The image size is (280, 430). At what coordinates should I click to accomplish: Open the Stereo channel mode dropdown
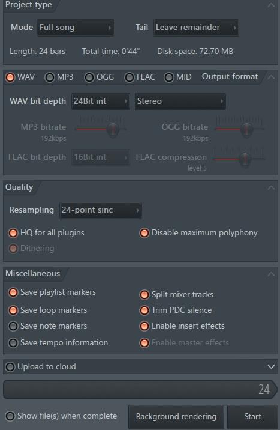(180, 101)
